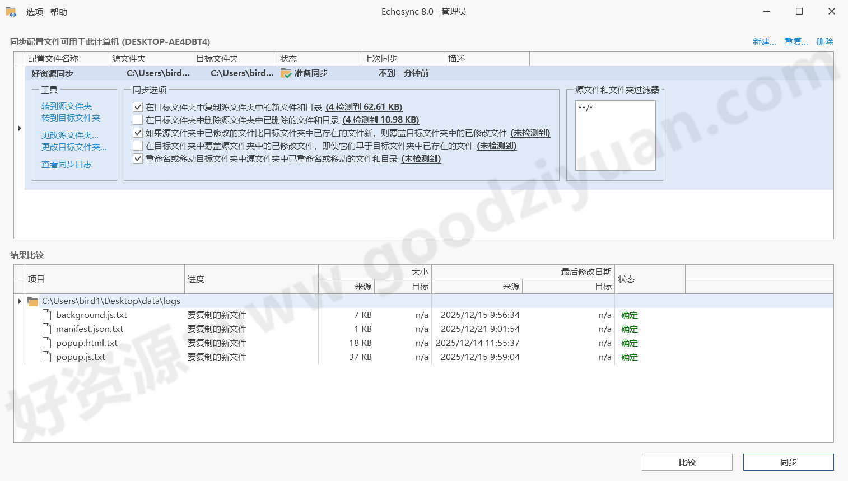Click the 准备同步 status icon
The image size is (848, 481).
click(286, 73)
